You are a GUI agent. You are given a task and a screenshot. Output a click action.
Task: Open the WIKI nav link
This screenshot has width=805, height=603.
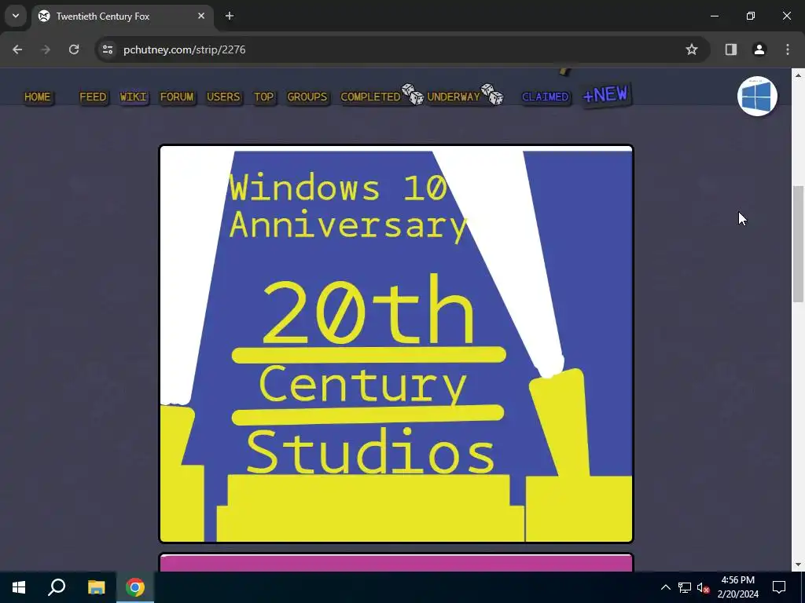pyautogui.click(x=134, y=97)
